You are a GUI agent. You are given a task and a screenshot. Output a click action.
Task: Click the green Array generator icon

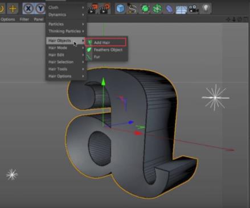157,9
